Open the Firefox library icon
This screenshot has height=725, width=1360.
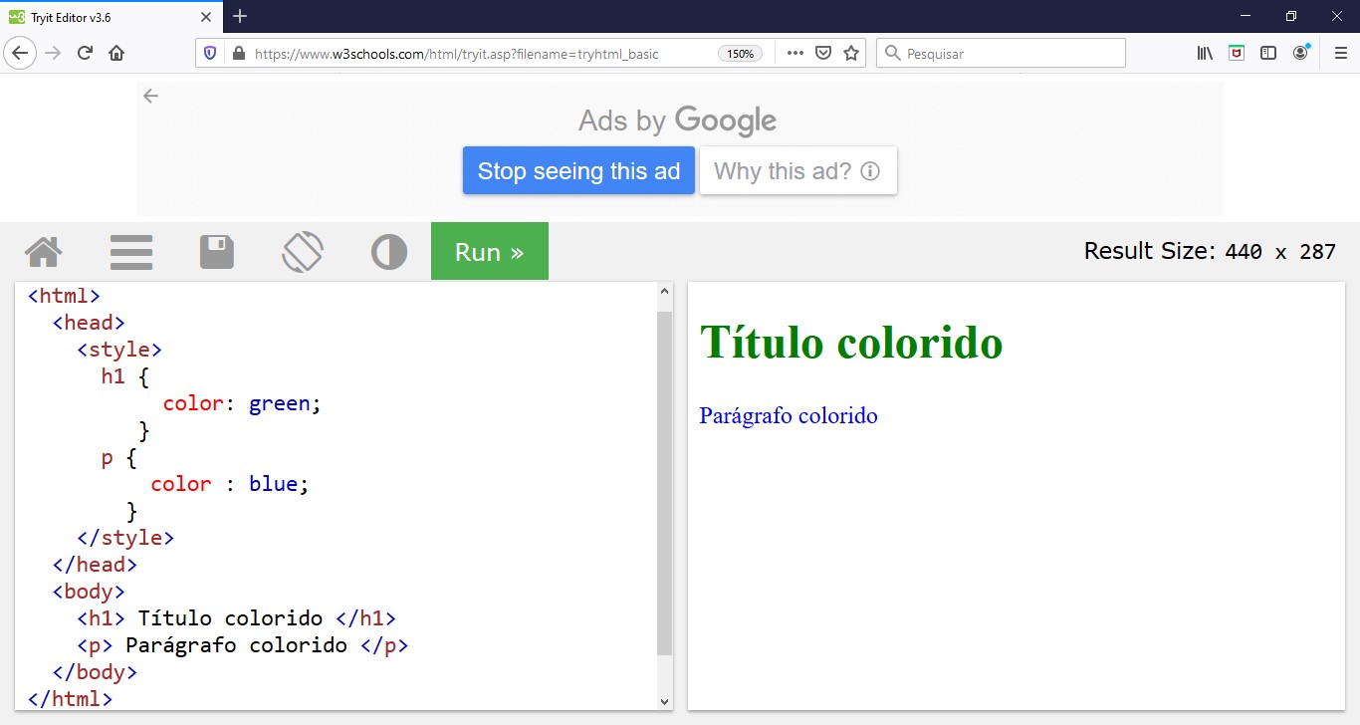[1204, 52]
